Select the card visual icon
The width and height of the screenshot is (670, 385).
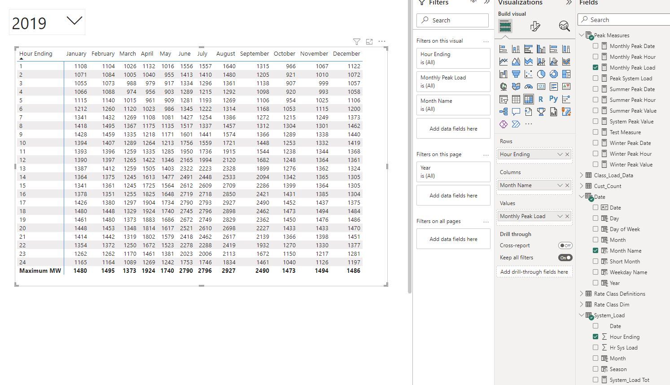tap(541, 87)
